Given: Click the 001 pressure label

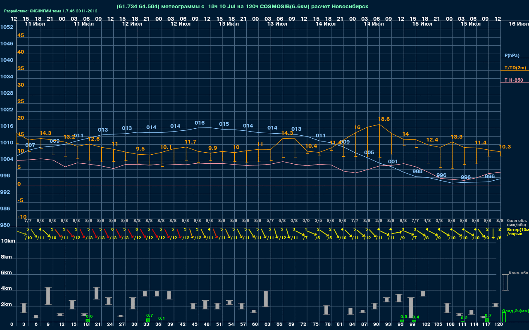Looking at the screenshot, I should [x=393, y=162].
